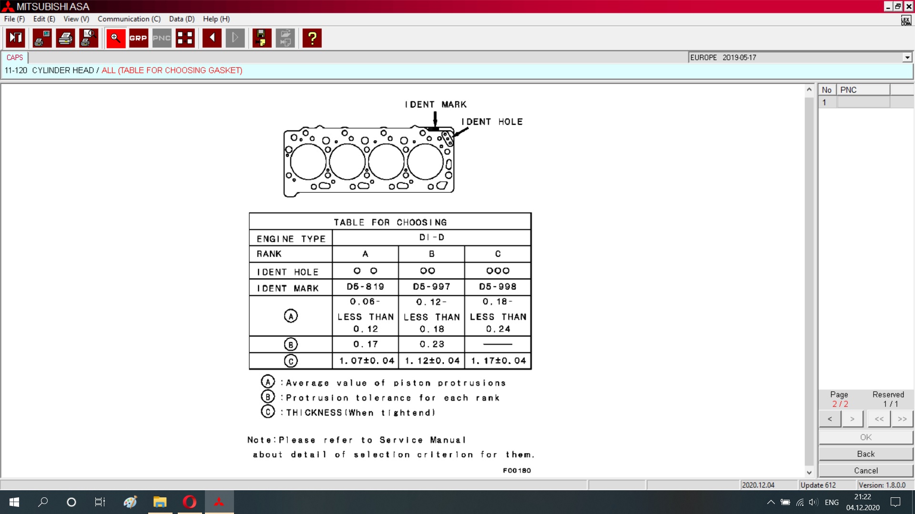This screenshot has height=514, width=915.
Task: Click the back arrow toolbar icon
Action: [212, 38]
